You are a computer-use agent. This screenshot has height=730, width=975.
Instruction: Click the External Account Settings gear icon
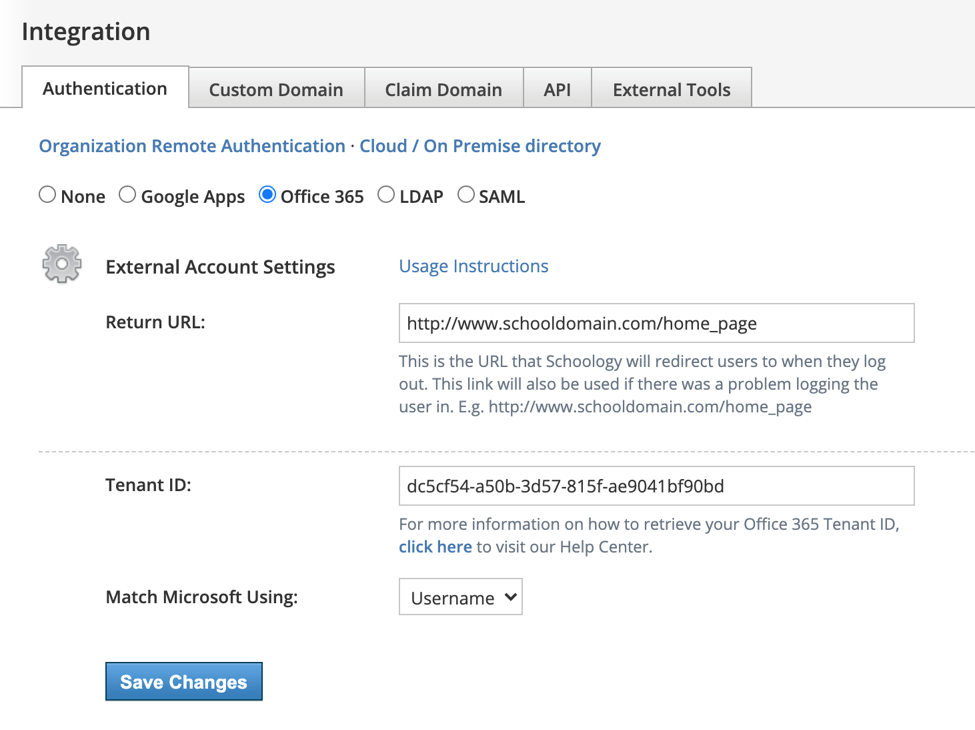click(x=61, y=265)
